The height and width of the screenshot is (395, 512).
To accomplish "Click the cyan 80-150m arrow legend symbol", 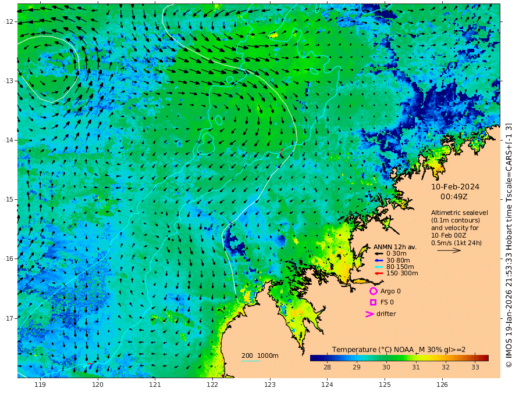I will (378, 267).
